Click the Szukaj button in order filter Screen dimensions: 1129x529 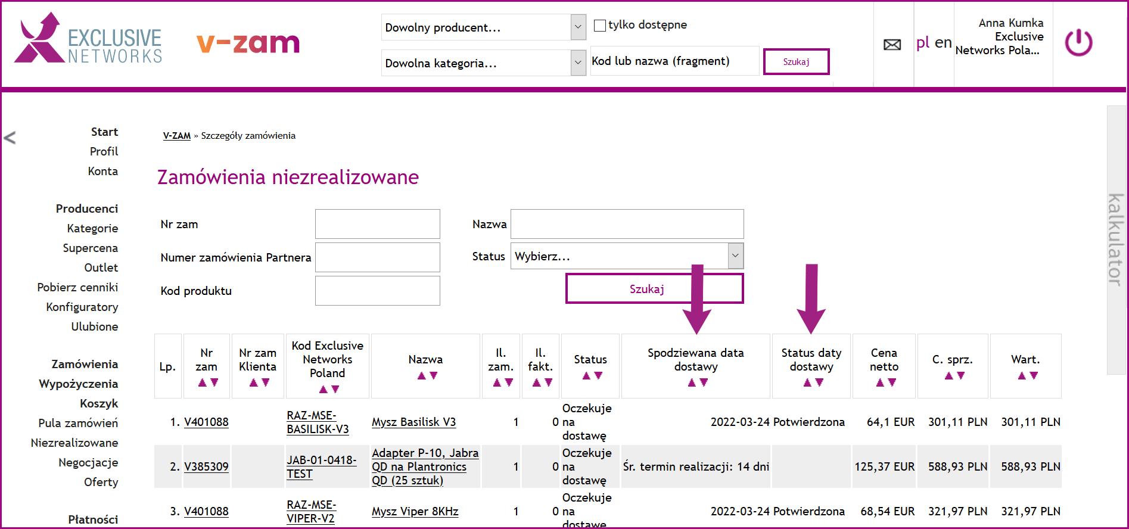(x=654, y=289)
